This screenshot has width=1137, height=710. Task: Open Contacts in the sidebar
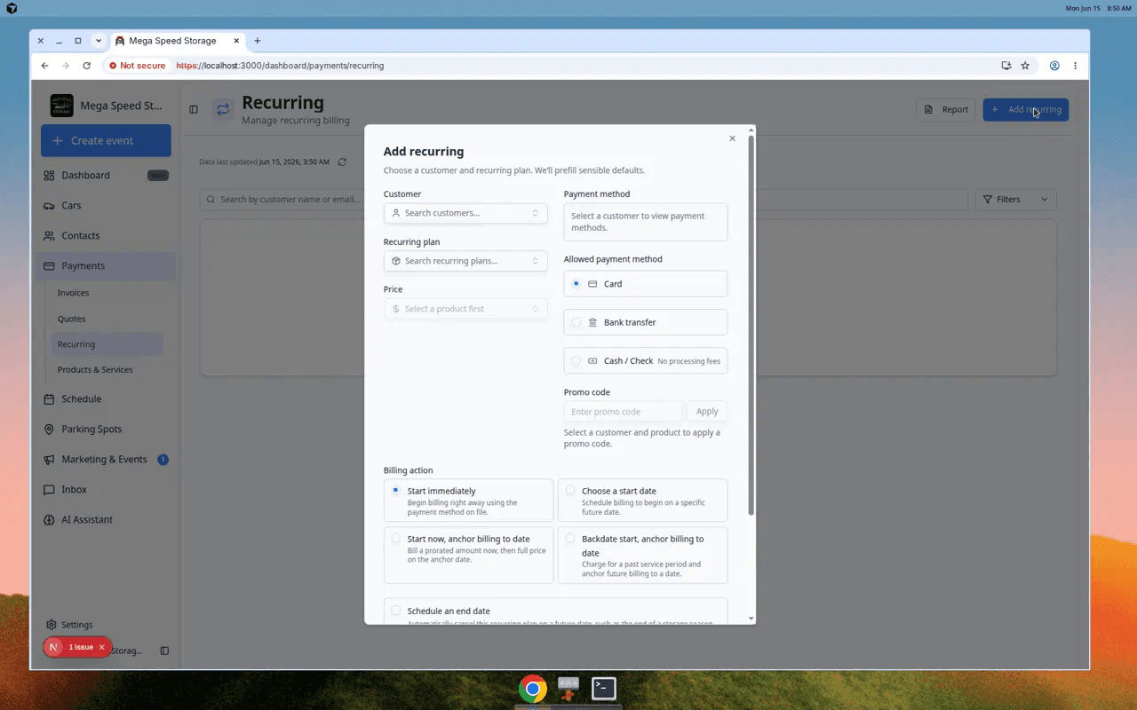point(106,235)
